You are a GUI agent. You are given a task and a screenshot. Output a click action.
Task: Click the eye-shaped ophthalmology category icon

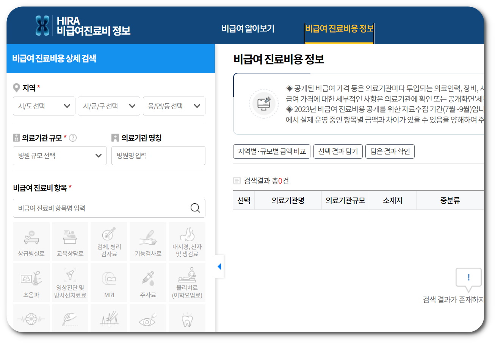click(148, 321)
